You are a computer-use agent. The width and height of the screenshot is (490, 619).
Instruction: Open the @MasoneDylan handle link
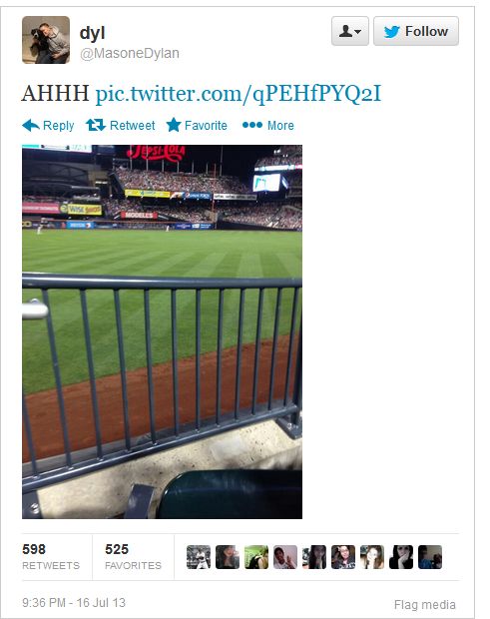pyautogui.click(x=130, y=53)
